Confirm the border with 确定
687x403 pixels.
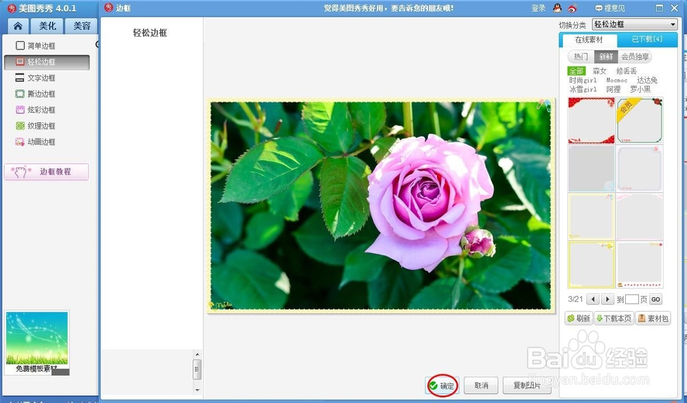tap(444, 386)
